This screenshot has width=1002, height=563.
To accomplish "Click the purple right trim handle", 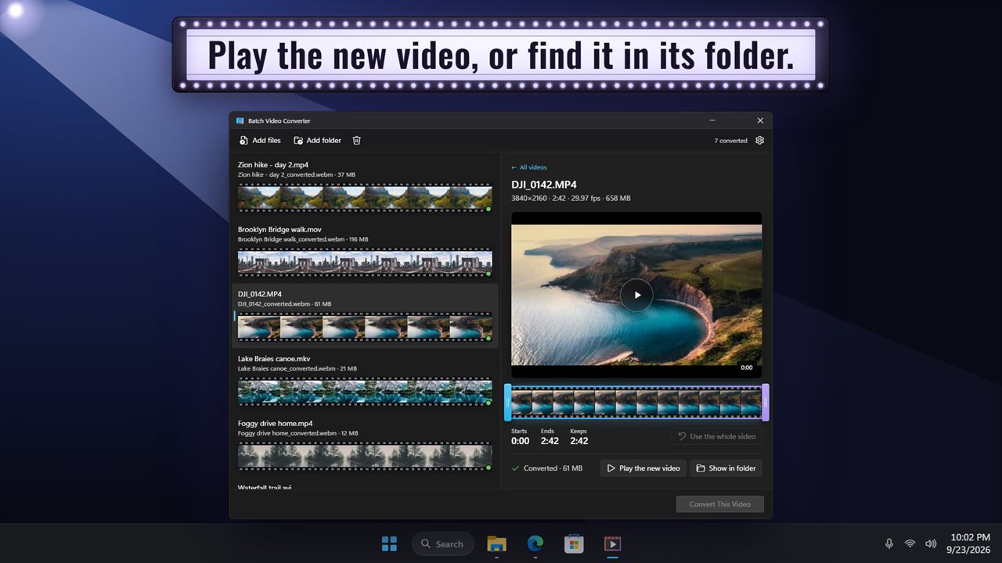I will pos(765,403).
